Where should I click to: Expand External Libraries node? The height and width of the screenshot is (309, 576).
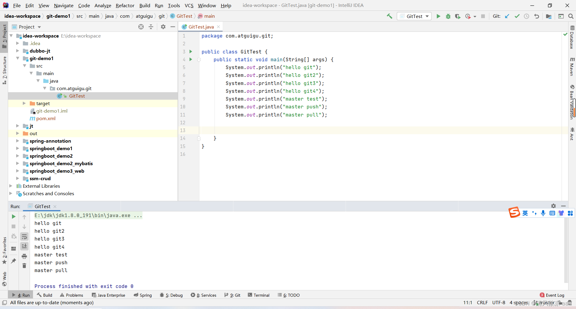(11, 186)
